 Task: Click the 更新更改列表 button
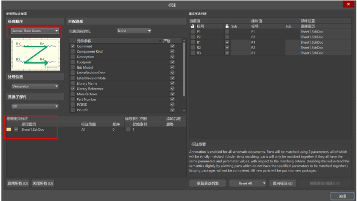tap(207, 183)
